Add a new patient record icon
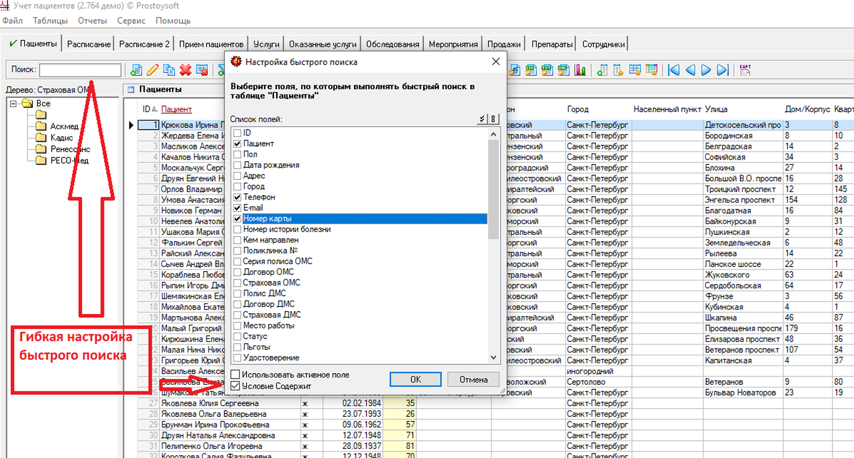This screenshot has width=854, height=458. click(137, 70)
